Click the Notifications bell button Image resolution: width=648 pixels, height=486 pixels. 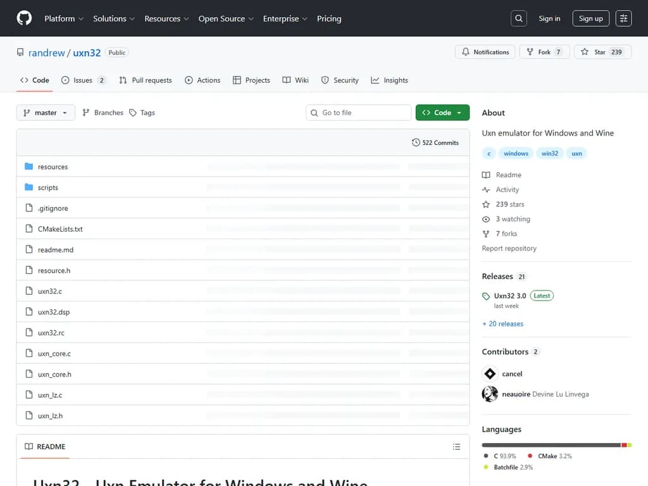click(x=485, y=52)
